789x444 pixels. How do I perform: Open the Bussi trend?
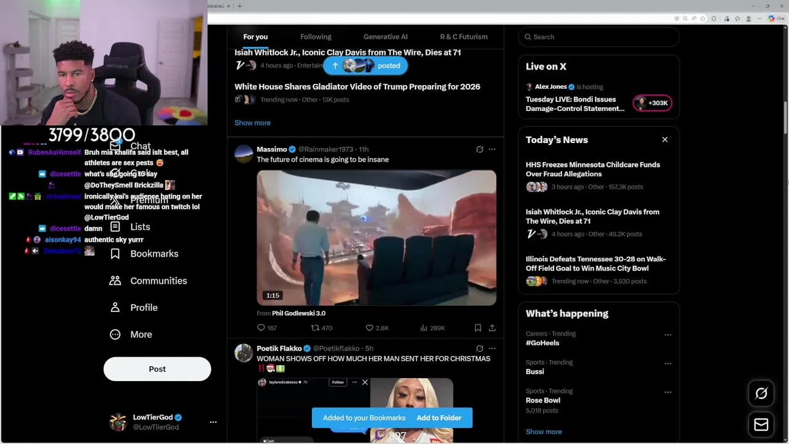(x=535, y=372)
